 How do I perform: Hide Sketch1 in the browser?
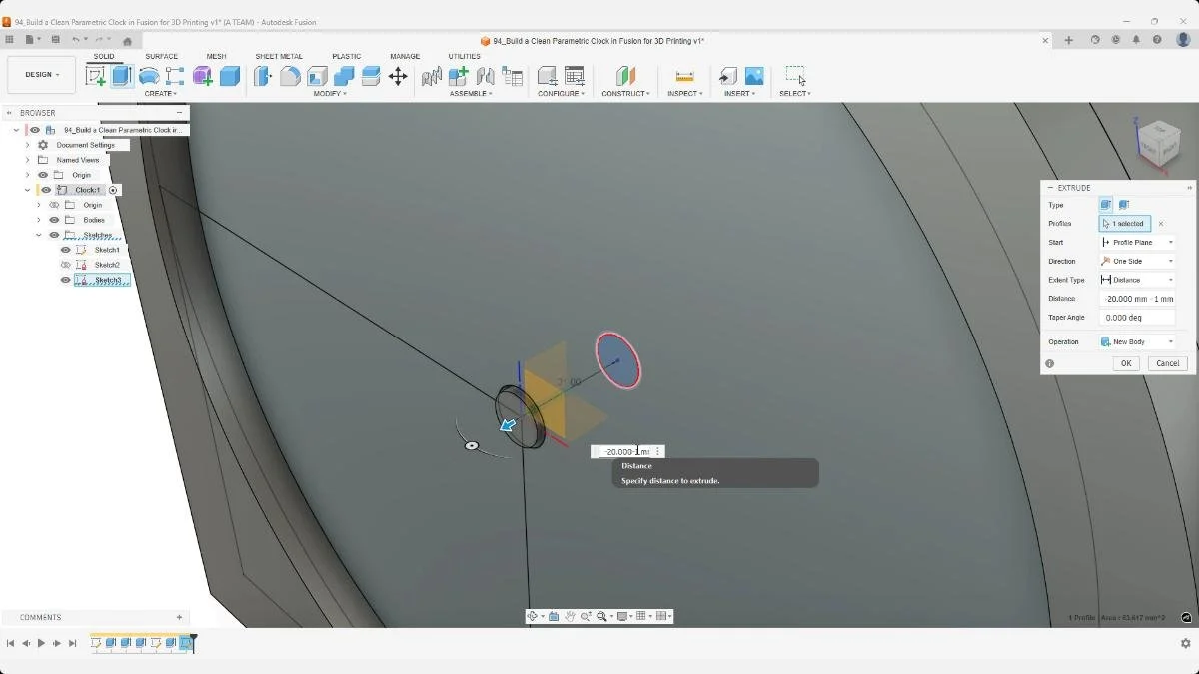[66, 250]
